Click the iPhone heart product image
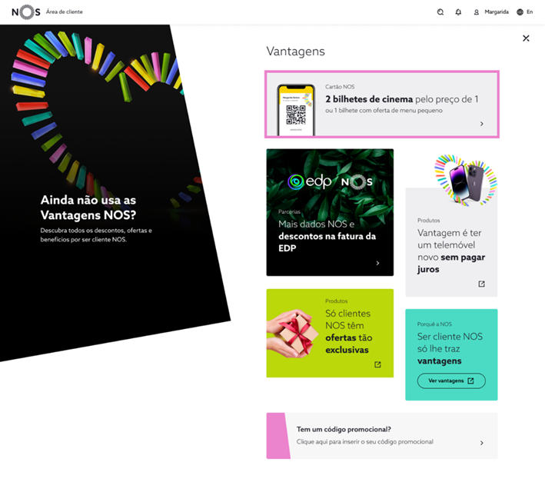 (466, 181)
